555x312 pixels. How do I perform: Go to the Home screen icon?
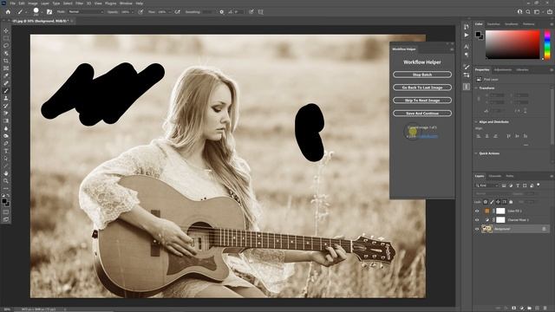(8, 12)
